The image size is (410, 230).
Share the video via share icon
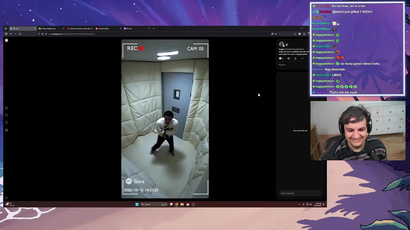295,58
